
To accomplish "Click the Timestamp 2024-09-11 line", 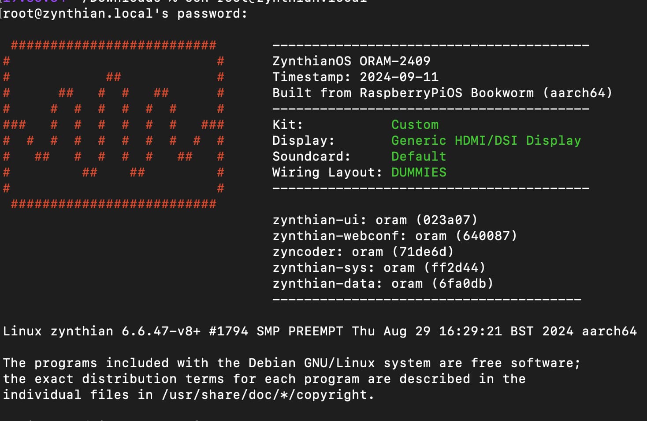I will [x=355, y=77].
